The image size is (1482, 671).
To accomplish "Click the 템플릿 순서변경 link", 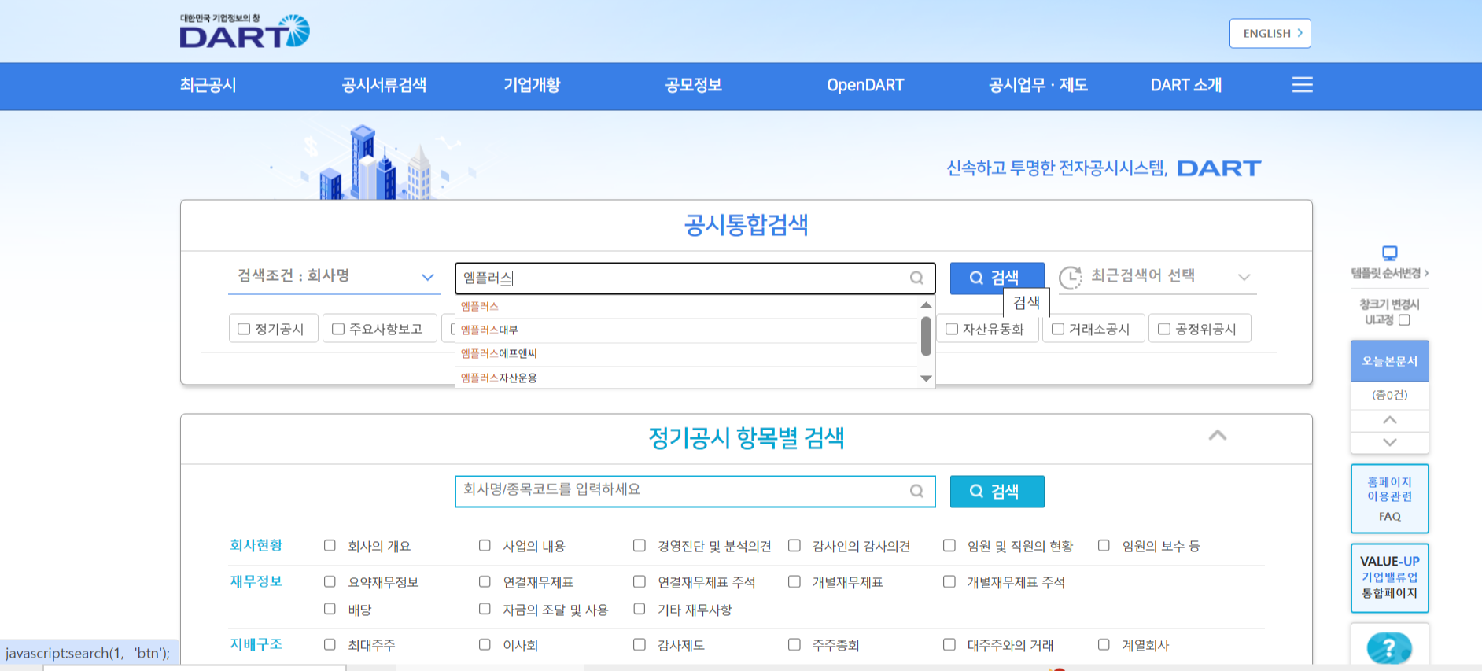I will point(1390,273).
